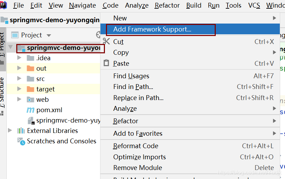Click the pom.xml Maven file icon
Image resolution: width=285 pixels, height=179 pixels.
[x=30, y=110]
